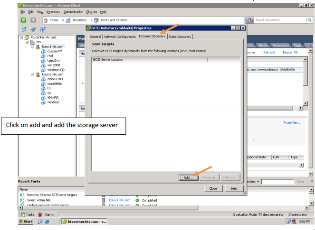
Task: Click the Inventory icon in breadcrumb
Action: point(68,20)
